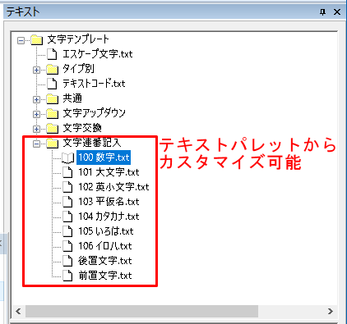Click the エスケープ文字.txt file icon
This screenshot has width=347, height=324.
(x=52, y=54)
